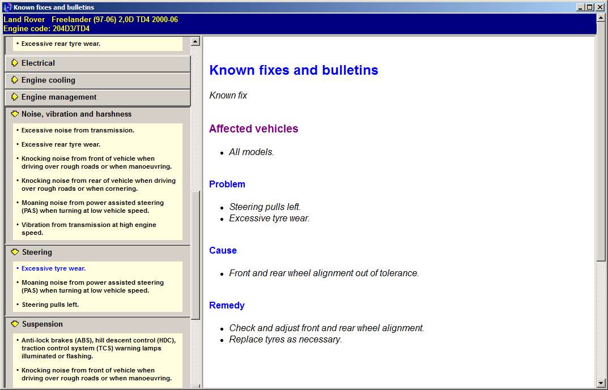This screenshot has width=608, height=390.
Task: Click 'Excessive tyre wear.' in the Problem list
Action: 270,218
